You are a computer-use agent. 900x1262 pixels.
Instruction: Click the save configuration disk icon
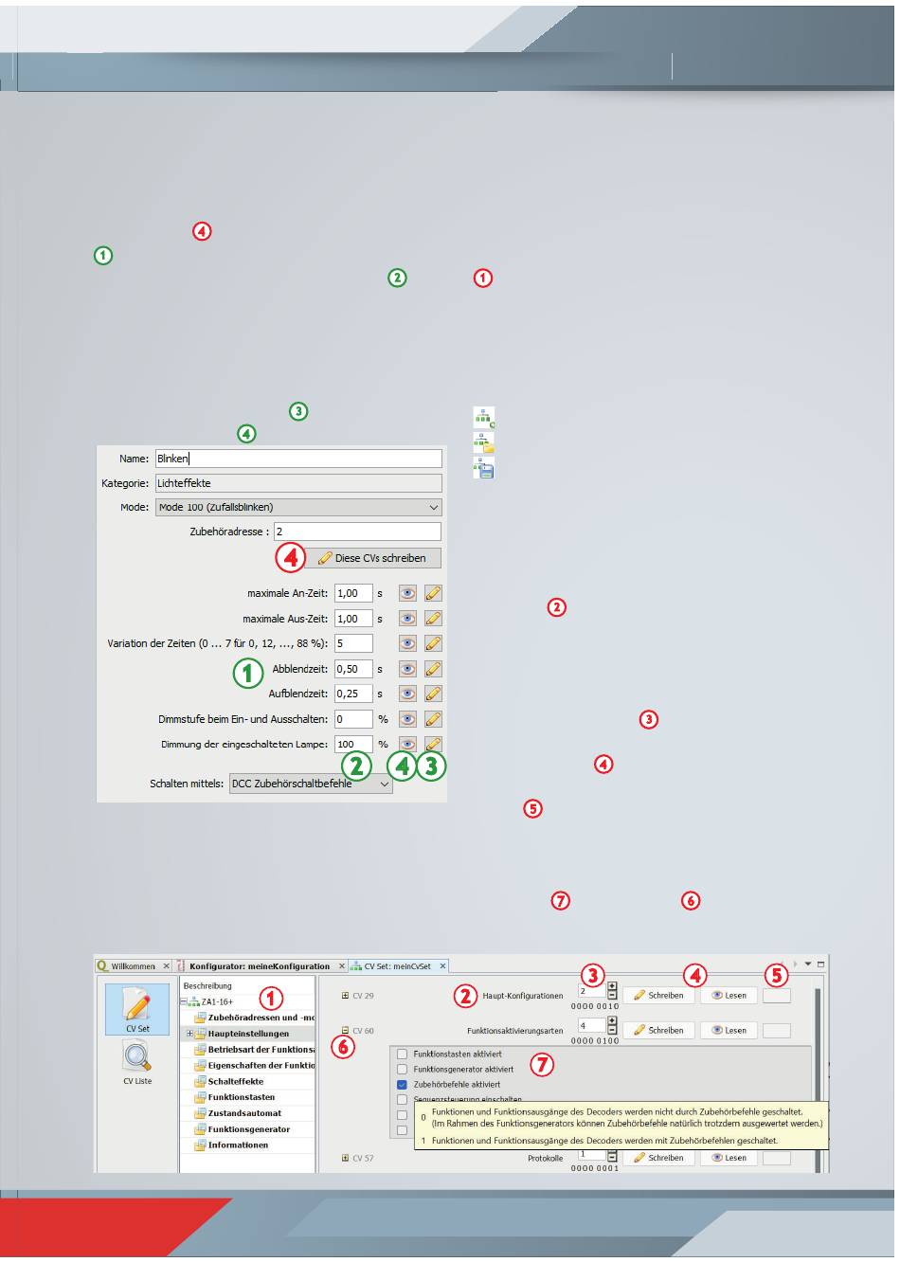pyautogui.click(x=484, y=467)
